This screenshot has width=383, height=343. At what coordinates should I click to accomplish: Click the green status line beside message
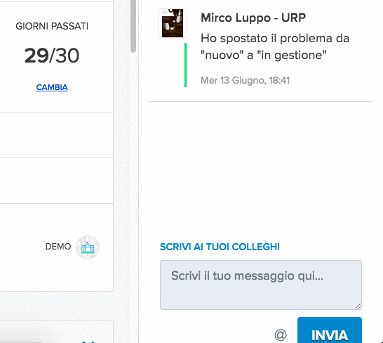[x=185, y=65]
